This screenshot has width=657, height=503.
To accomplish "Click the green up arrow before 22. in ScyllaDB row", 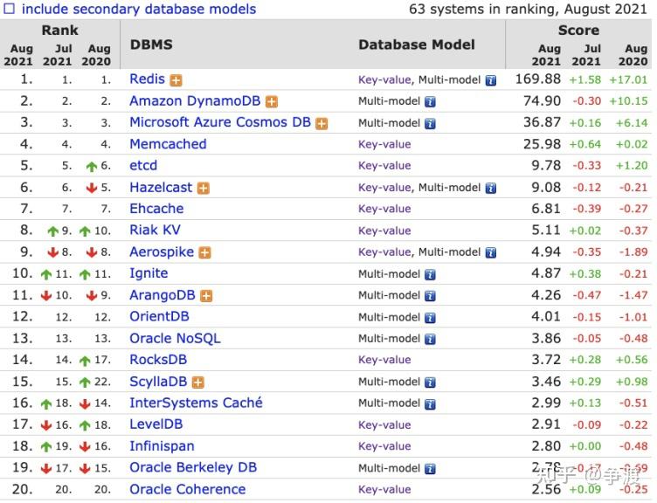I will [x=85, y=382].
